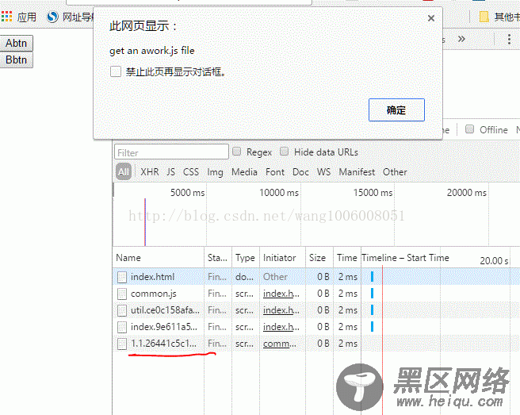Open the 其他书签 folder icon
The height and width of the screenshot is (415, 520).
[x=484, y=17]
